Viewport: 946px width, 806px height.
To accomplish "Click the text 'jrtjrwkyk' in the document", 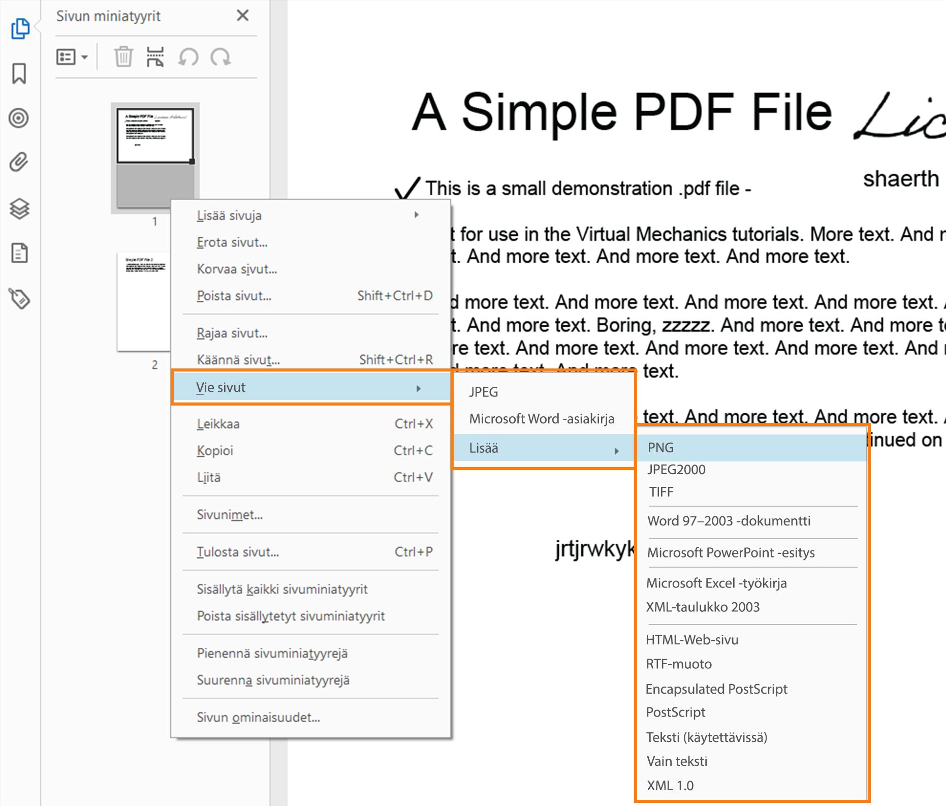I will click(595, 549).
